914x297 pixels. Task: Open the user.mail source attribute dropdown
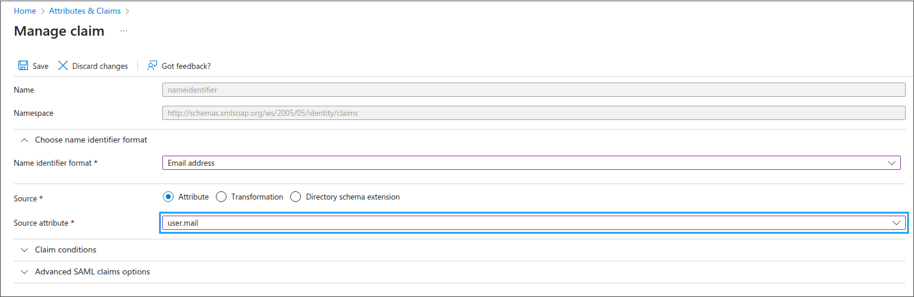pyautogui.click(x=534, y=223)
